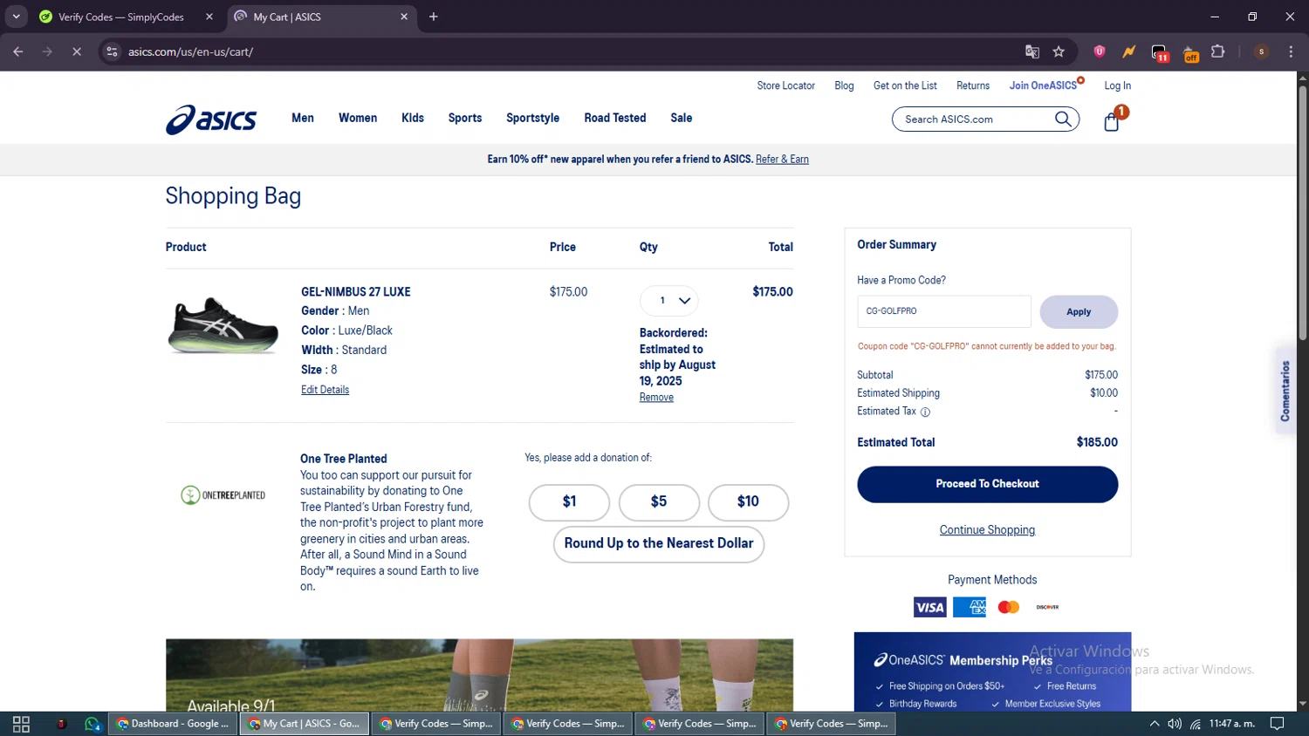This screenshot has height=736, width=1309.
Task: Open WhatsApp from the taskbar
Action: click(93, 724)
